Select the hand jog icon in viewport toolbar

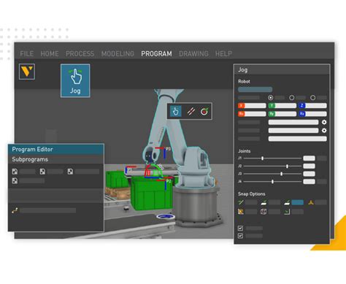click(175, 111)
